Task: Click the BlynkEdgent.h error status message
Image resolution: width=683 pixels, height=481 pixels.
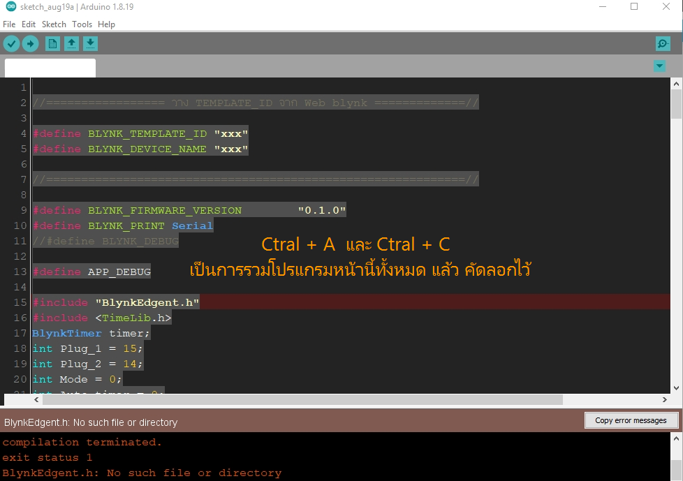Action: (x=91, y=422)
